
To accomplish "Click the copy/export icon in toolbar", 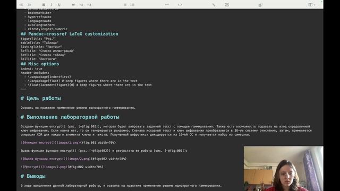I will 260,5.
